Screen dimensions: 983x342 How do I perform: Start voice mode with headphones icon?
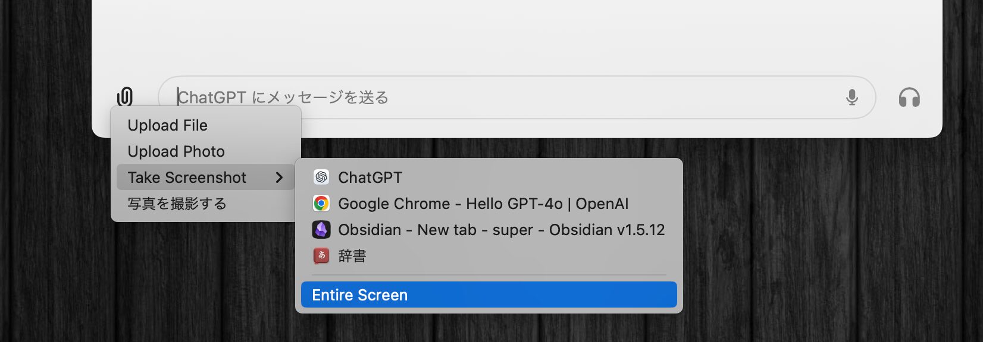[909, 97]
